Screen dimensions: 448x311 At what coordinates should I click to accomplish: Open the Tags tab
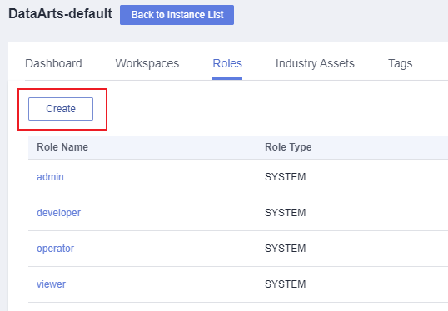[400, 63]
